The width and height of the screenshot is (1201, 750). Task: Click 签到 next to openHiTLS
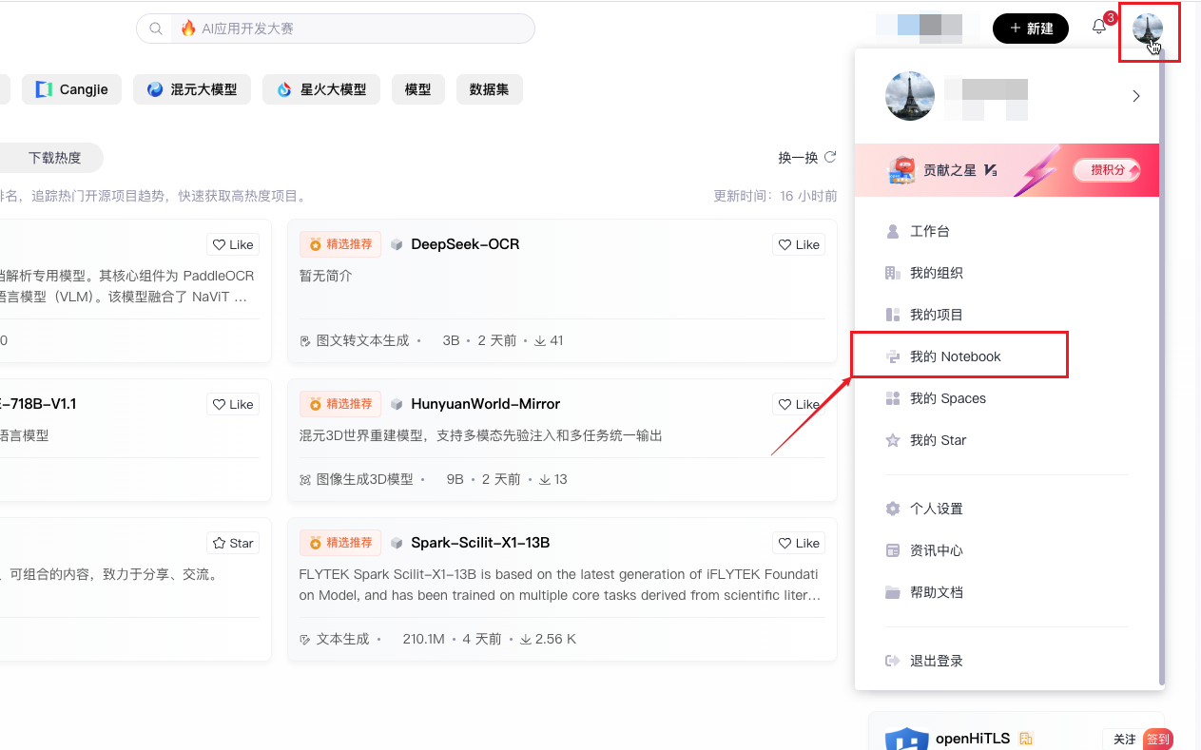click(x=1158, y=739)
